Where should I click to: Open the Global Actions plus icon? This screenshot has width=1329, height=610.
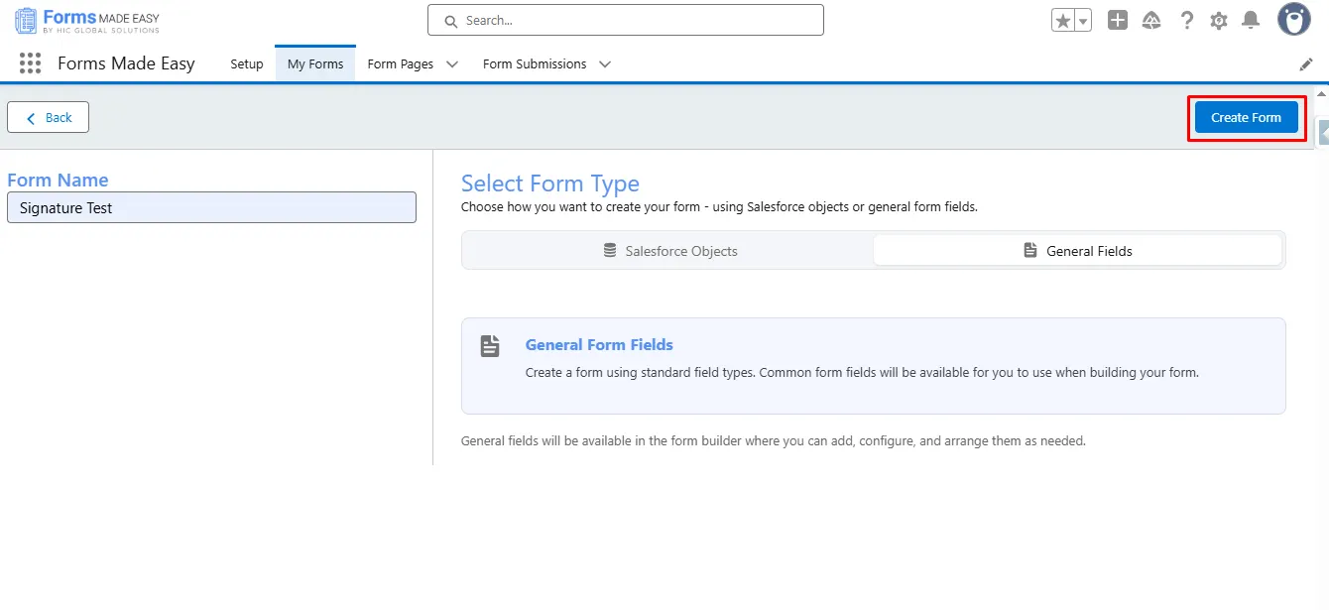(1118, 21)
